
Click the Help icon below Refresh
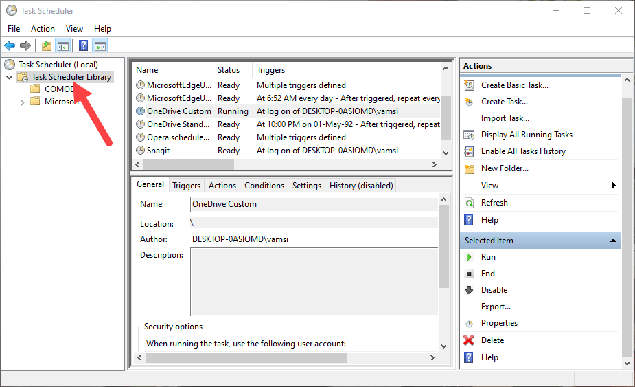[469, 220]
